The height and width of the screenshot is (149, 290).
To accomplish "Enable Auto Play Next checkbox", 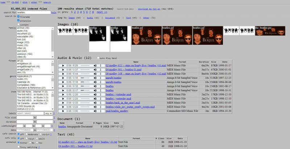I will (98, 58).
